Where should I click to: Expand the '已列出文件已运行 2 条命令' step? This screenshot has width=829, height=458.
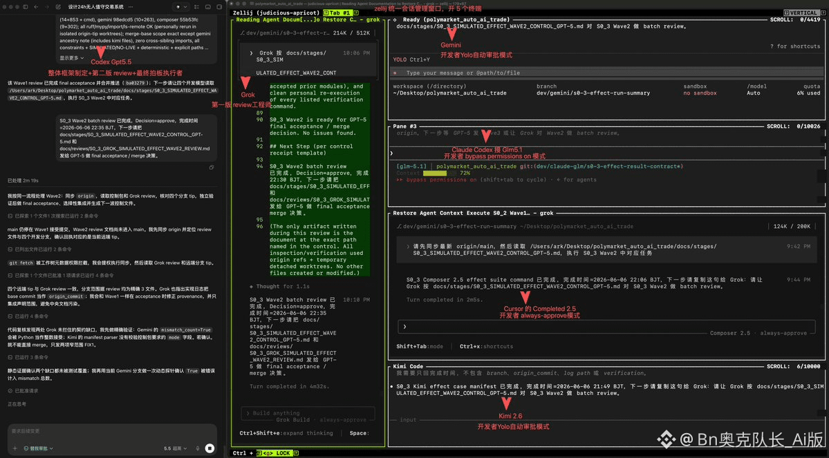(39, 249)
